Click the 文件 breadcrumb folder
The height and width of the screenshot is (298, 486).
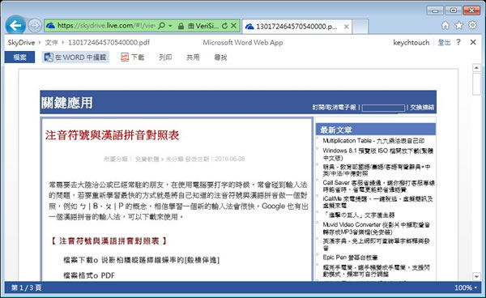[x=52, y=43]
